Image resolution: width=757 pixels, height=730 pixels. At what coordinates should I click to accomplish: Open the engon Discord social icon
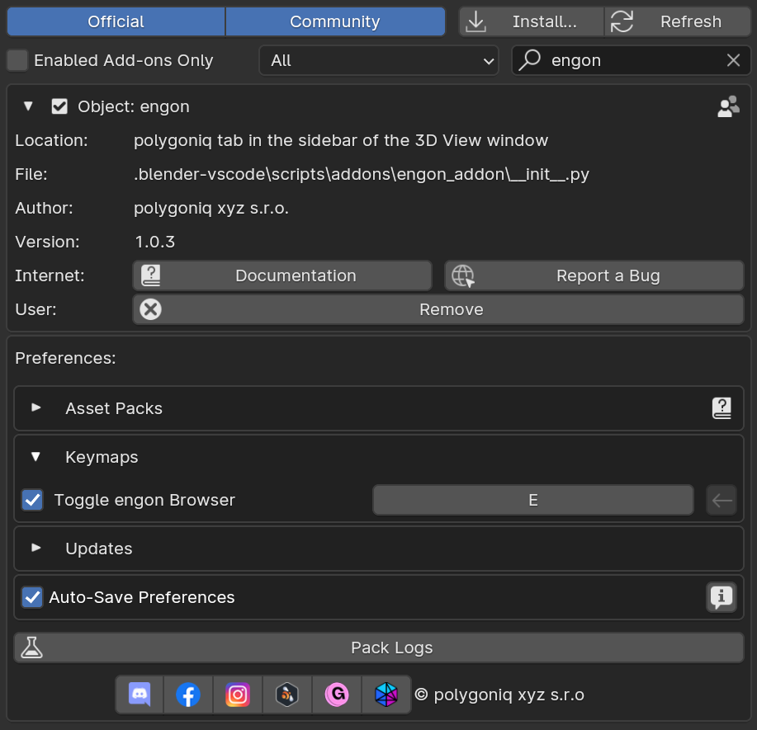pos(139,695)
